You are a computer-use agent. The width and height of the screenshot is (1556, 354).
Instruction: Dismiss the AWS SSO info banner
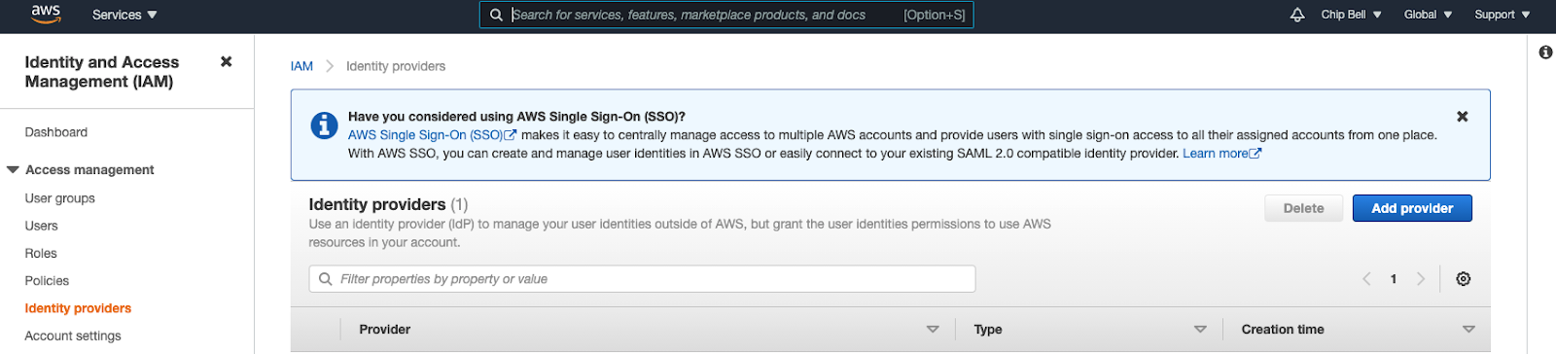point(1462,117)
